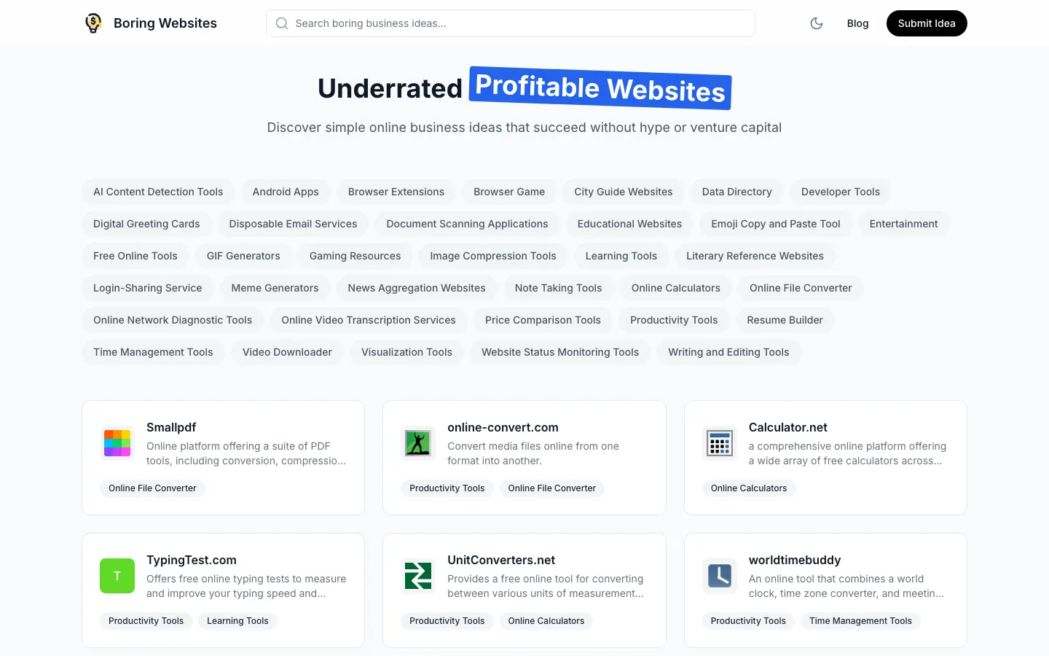This screenshot has height=656, width=1049.
Task: Click the Boring Websites lightbulb logo
Action: pyautogui.click(x=93, y=23)
